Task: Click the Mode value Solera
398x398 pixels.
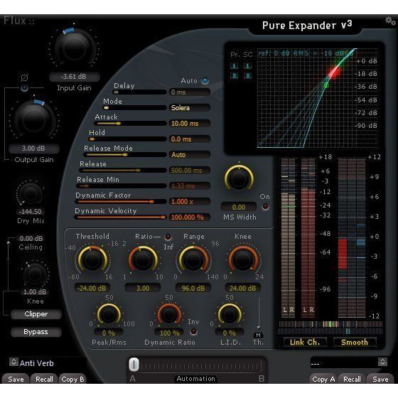Action: pos(190,107)
